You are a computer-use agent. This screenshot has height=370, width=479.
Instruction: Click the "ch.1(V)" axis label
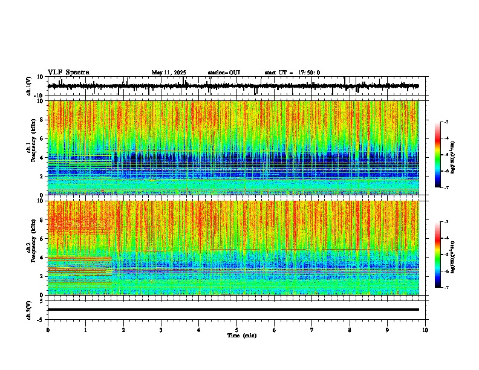(x=29, y=86)
